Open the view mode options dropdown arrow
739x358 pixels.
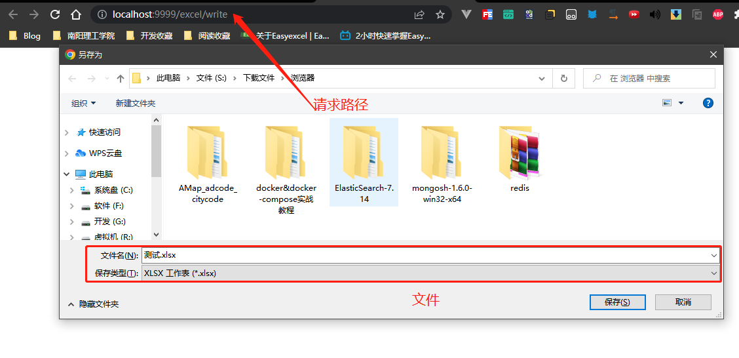click(681, 104)
